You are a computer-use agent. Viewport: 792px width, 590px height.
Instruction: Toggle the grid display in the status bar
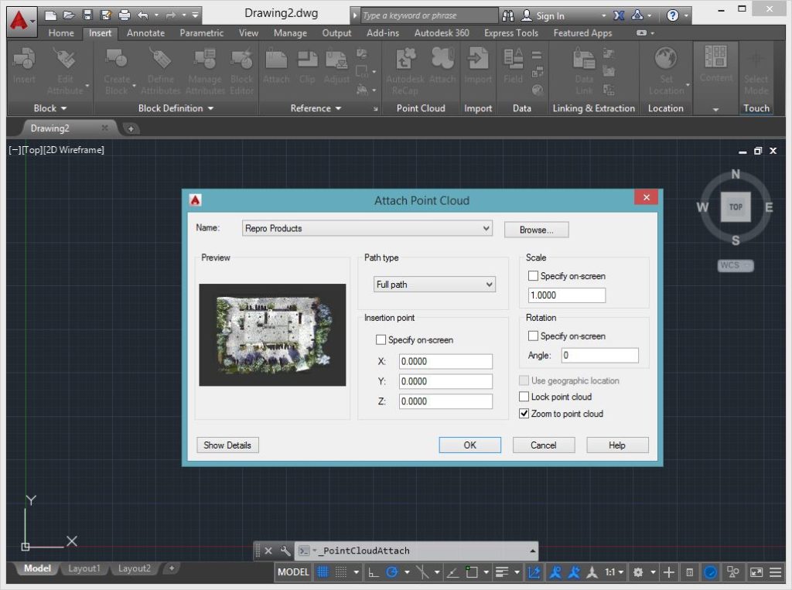[x=323, y=571]
